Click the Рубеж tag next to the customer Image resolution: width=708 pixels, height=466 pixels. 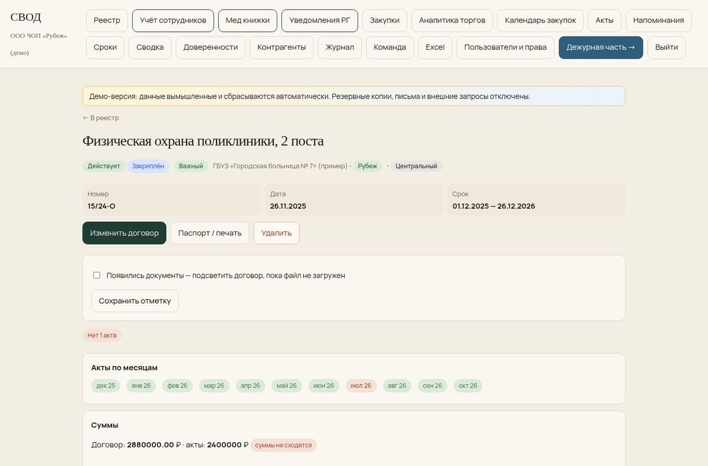tap(368, 166)
